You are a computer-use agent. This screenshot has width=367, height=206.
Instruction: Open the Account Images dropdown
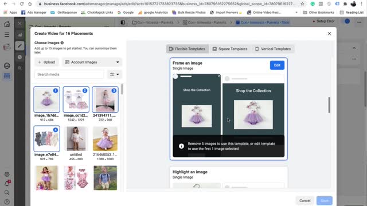[92, 62]
